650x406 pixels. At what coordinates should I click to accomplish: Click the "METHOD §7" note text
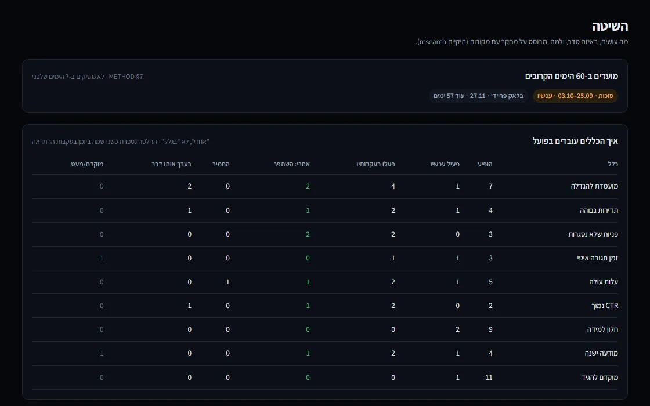coord(88,77)
